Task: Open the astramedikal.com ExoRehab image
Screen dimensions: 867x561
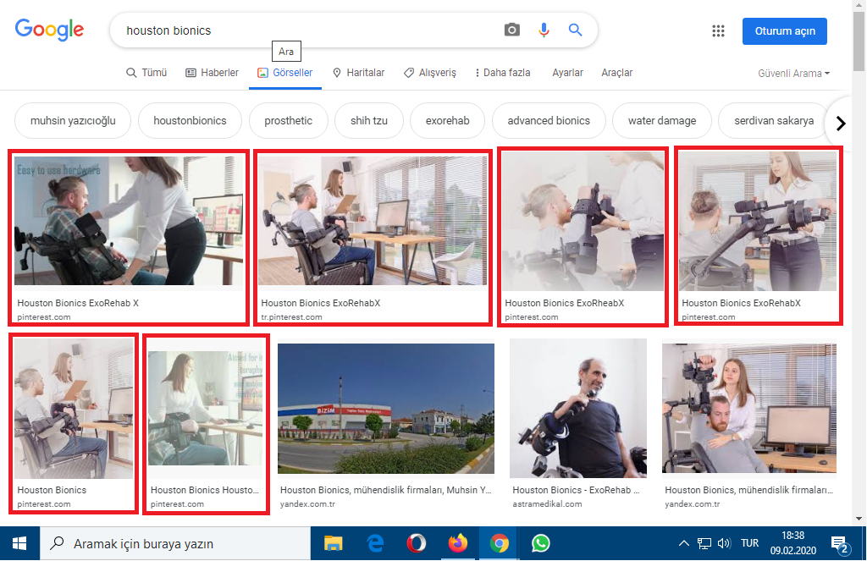Action: [577, 408]
